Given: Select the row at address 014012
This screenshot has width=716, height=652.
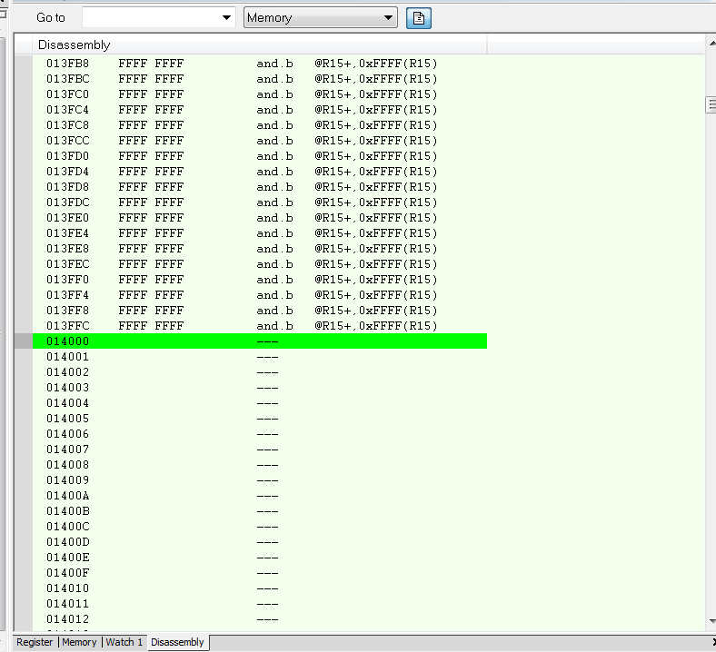Looking at the screenshot, I should pyautogui.click(x=259, y=619).
